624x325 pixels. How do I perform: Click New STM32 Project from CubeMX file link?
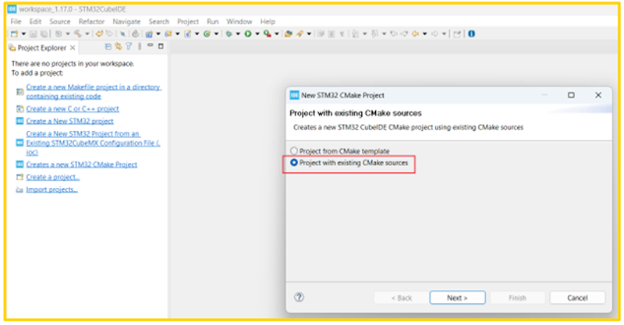(x=93, y=143)
